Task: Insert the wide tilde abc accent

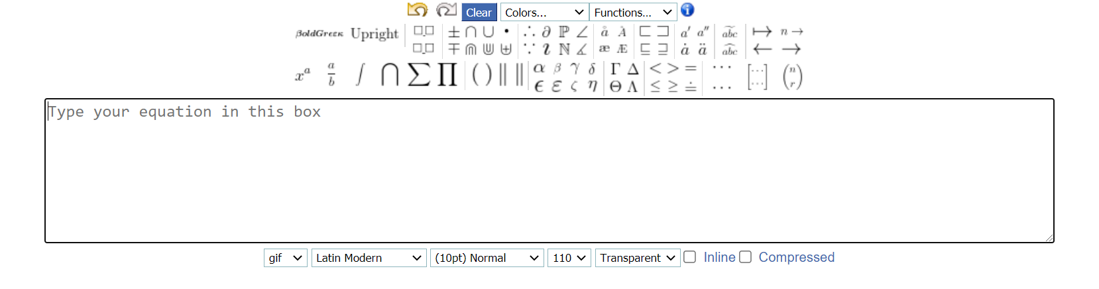Action: click(x=730, y=32)
